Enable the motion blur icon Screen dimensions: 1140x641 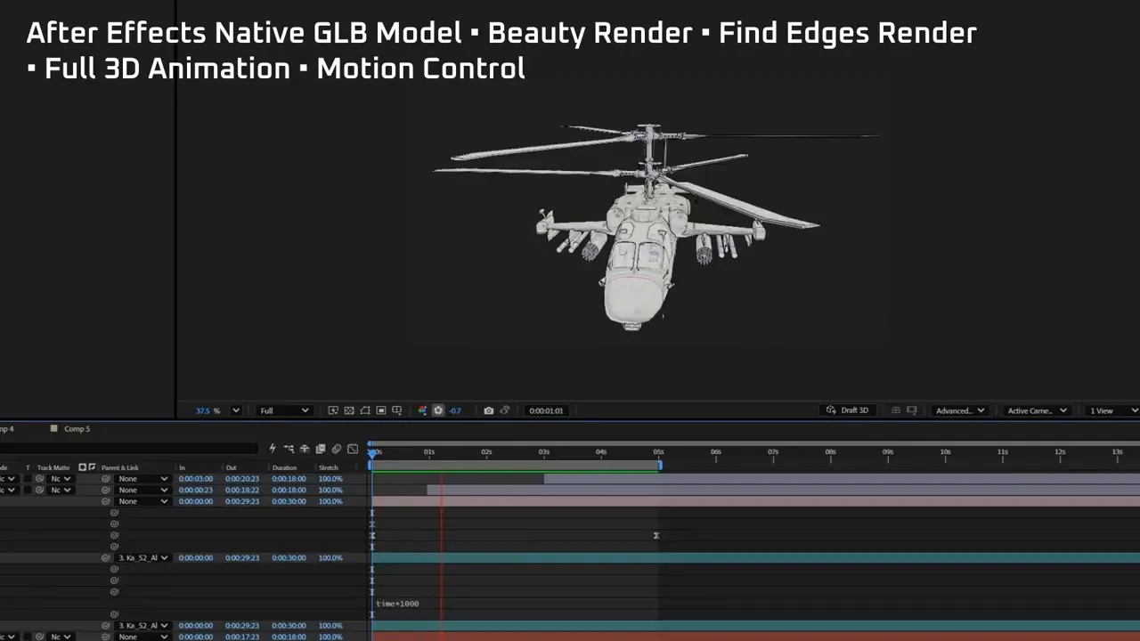click(x=337, y=449)
